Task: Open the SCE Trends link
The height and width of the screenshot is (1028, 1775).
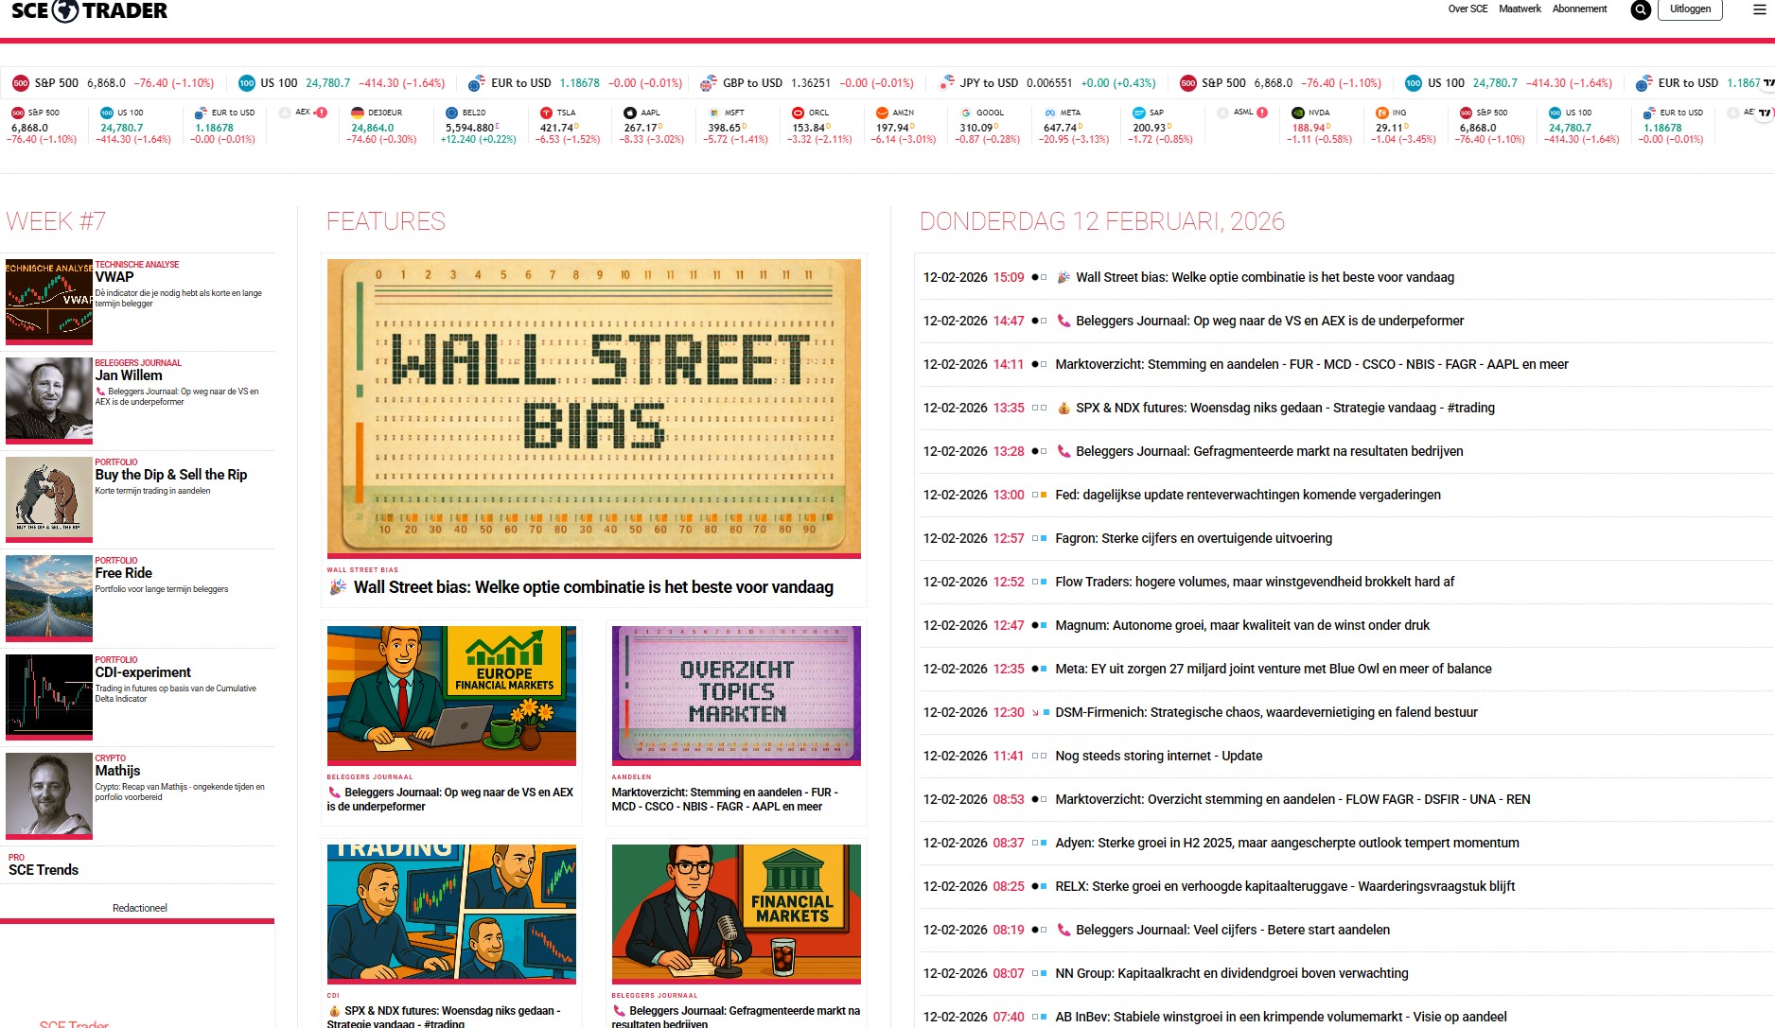Action: coord(44,870)
